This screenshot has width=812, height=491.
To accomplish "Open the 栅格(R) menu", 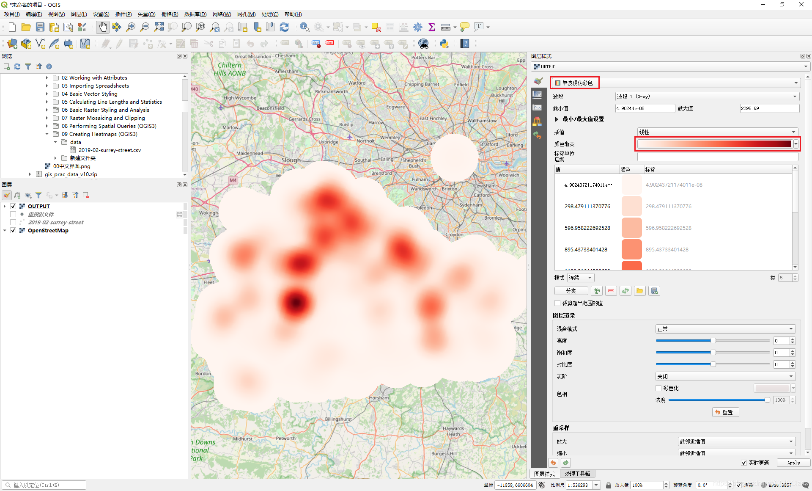I will point(169,14).
